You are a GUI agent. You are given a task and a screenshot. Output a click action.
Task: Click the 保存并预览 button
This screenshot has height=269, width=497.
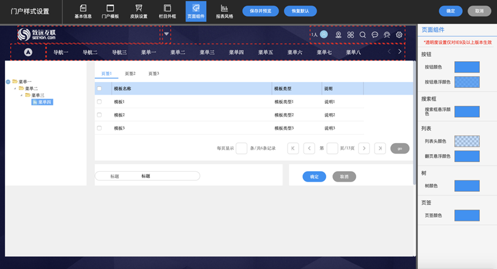pyautogui.click(x=260, y=11)
